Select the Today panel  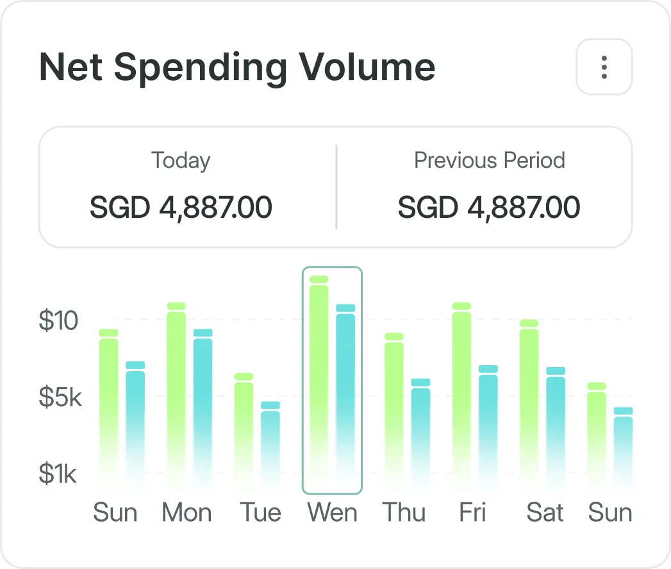(x=181, y=185)
